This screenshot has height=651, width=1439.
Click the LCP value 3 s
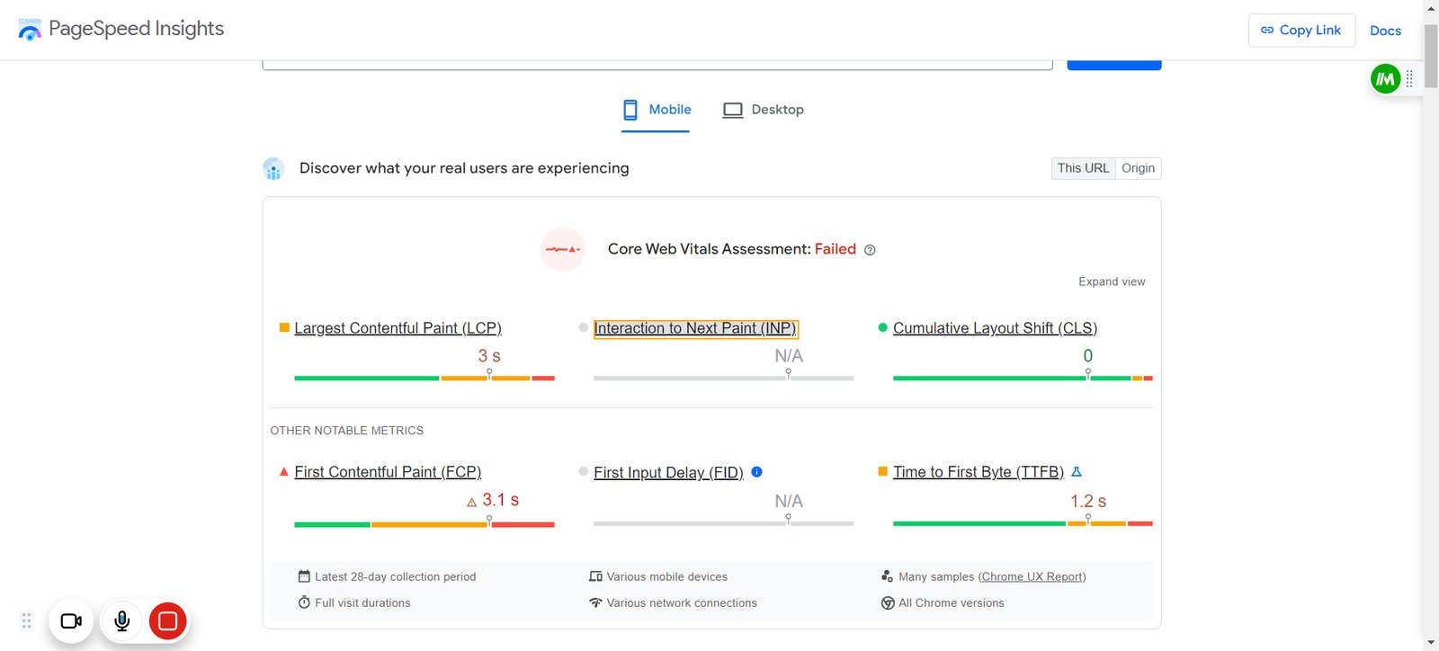click(x=489, y=356)
